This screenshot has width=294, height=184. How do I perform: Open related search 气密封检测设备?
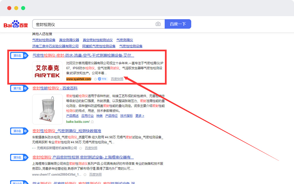tap(44, 40)
